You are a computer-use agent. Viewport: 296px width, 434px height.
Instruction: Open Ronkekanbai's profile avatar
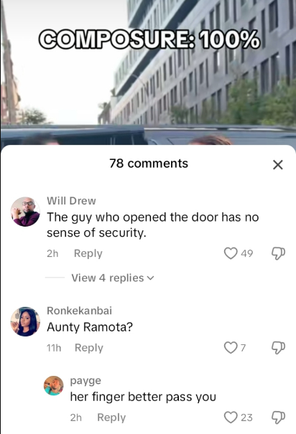[25, 321]
